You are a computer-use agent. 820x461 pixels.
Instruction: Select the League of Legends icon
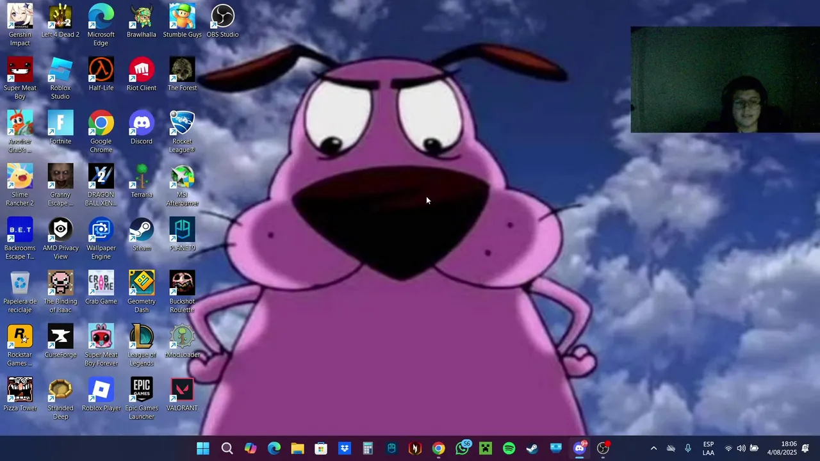[x=142, y=346]
